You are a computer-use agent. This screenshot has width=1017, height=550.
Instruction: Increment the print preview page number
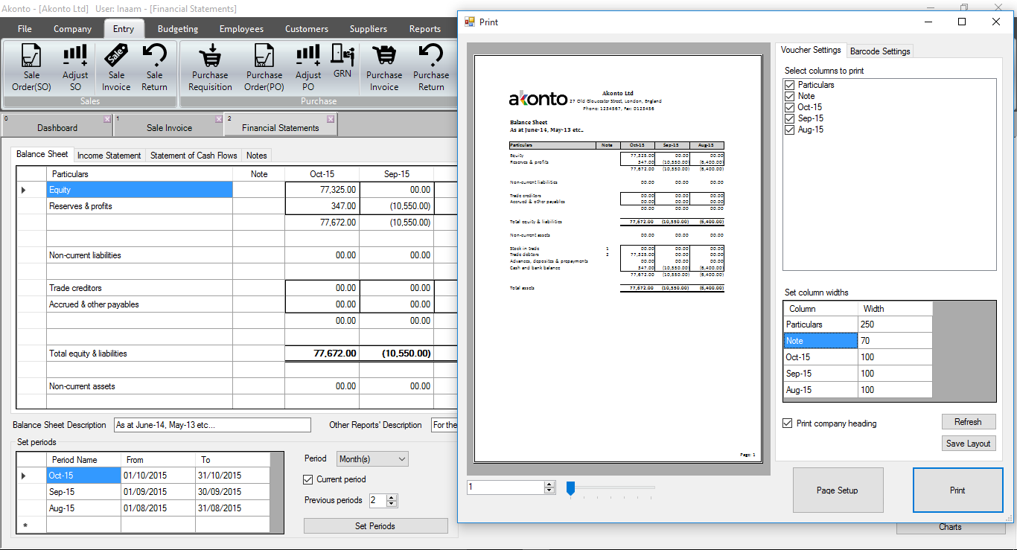point(549,484)
